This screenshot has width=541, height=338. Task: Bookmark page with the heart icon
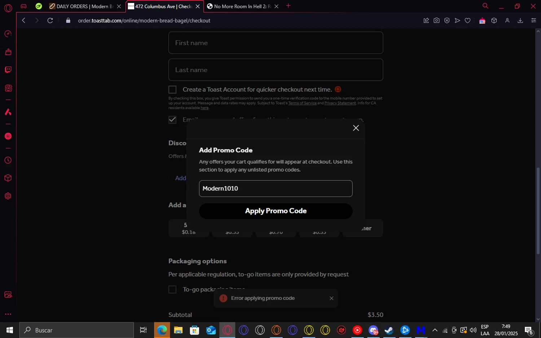[468, 21]
